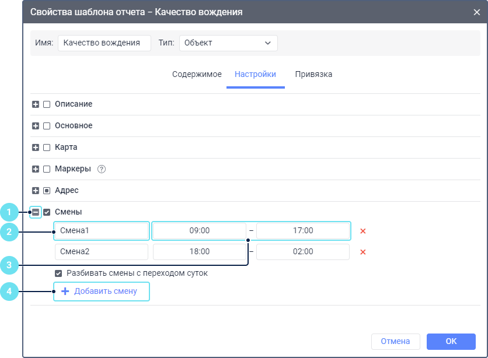Click the help icon beside Маркеры
Viewport: 488px width, 358px height.
101,169
